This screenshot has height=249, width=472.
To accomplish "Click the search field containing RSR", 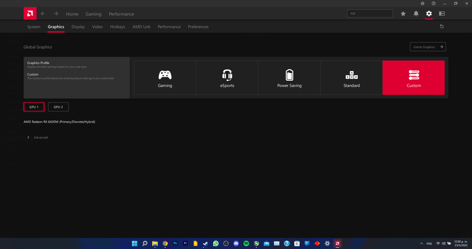I will click(x=370, y=14).
